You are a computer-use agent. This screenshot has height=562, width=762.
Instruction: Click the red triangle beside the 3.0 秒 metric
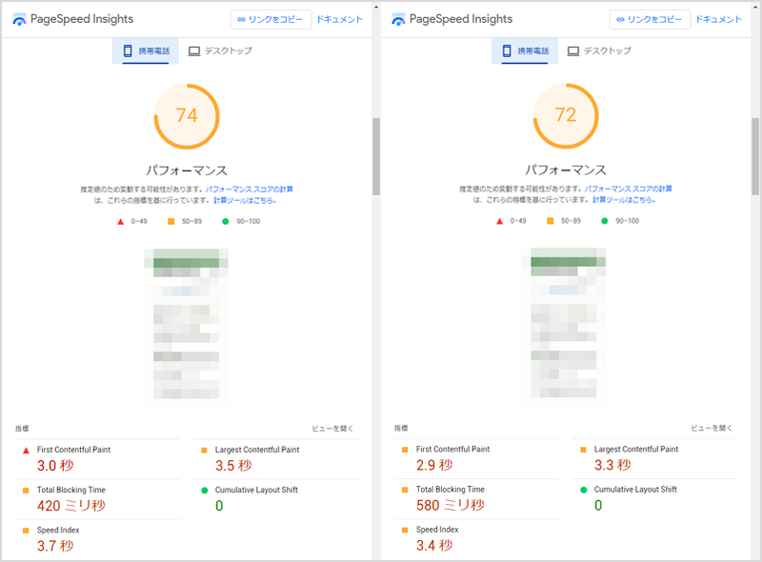25,450
